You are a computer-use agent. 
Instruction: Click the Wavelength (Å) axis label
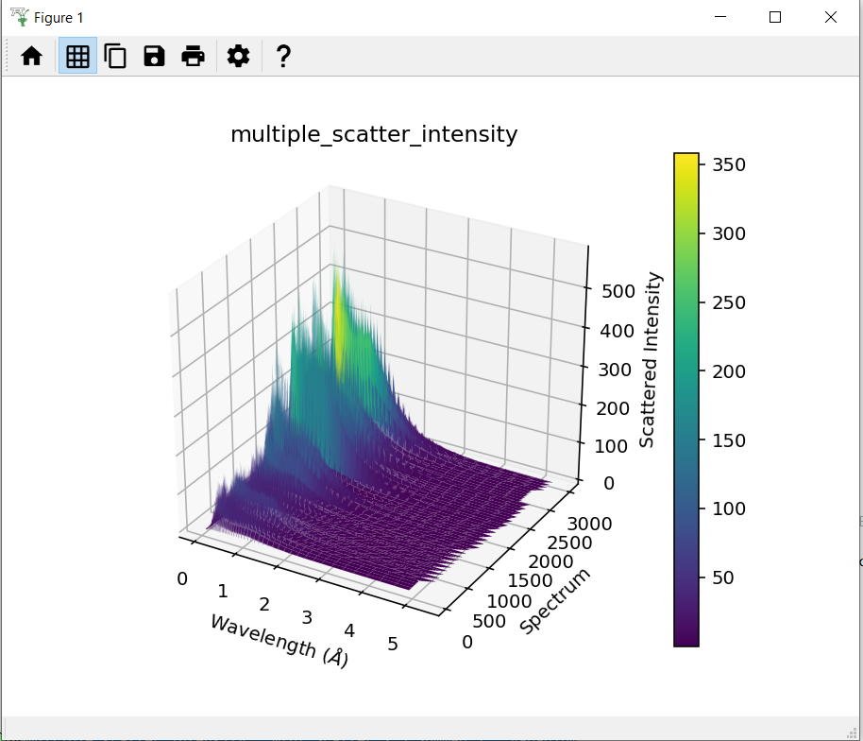point(279,641)
